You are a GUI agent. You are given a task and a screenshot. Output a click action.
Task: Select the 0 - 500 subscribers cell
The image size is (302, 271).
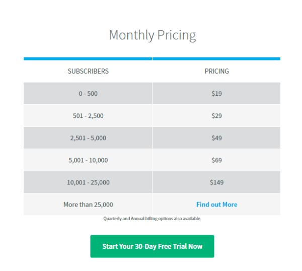point(88,94)
